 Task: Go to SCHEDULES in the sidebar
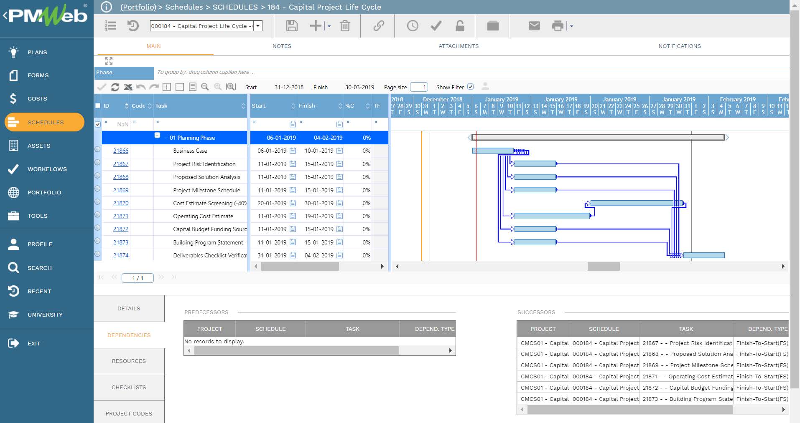pyautogui.click(x=44, y=122)
